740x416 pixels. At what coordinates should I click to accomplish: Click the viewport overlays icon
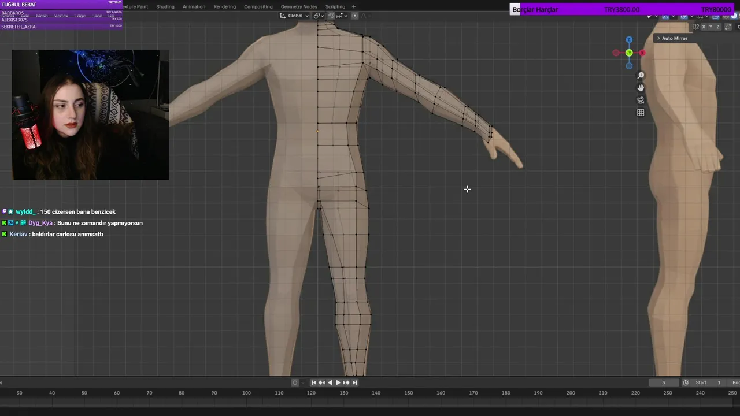(x=684, y=17)
